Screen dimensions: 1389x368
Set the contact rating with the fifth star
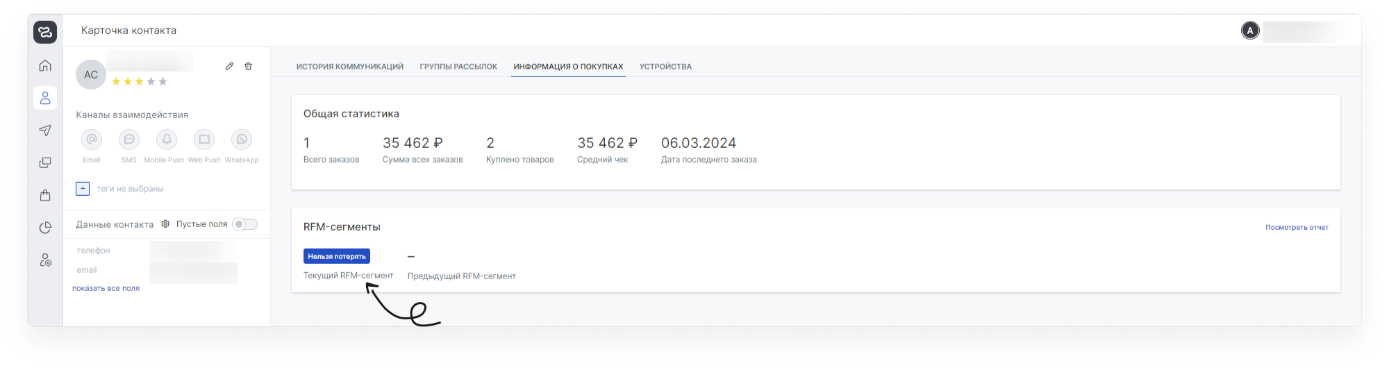pos(163,81)
